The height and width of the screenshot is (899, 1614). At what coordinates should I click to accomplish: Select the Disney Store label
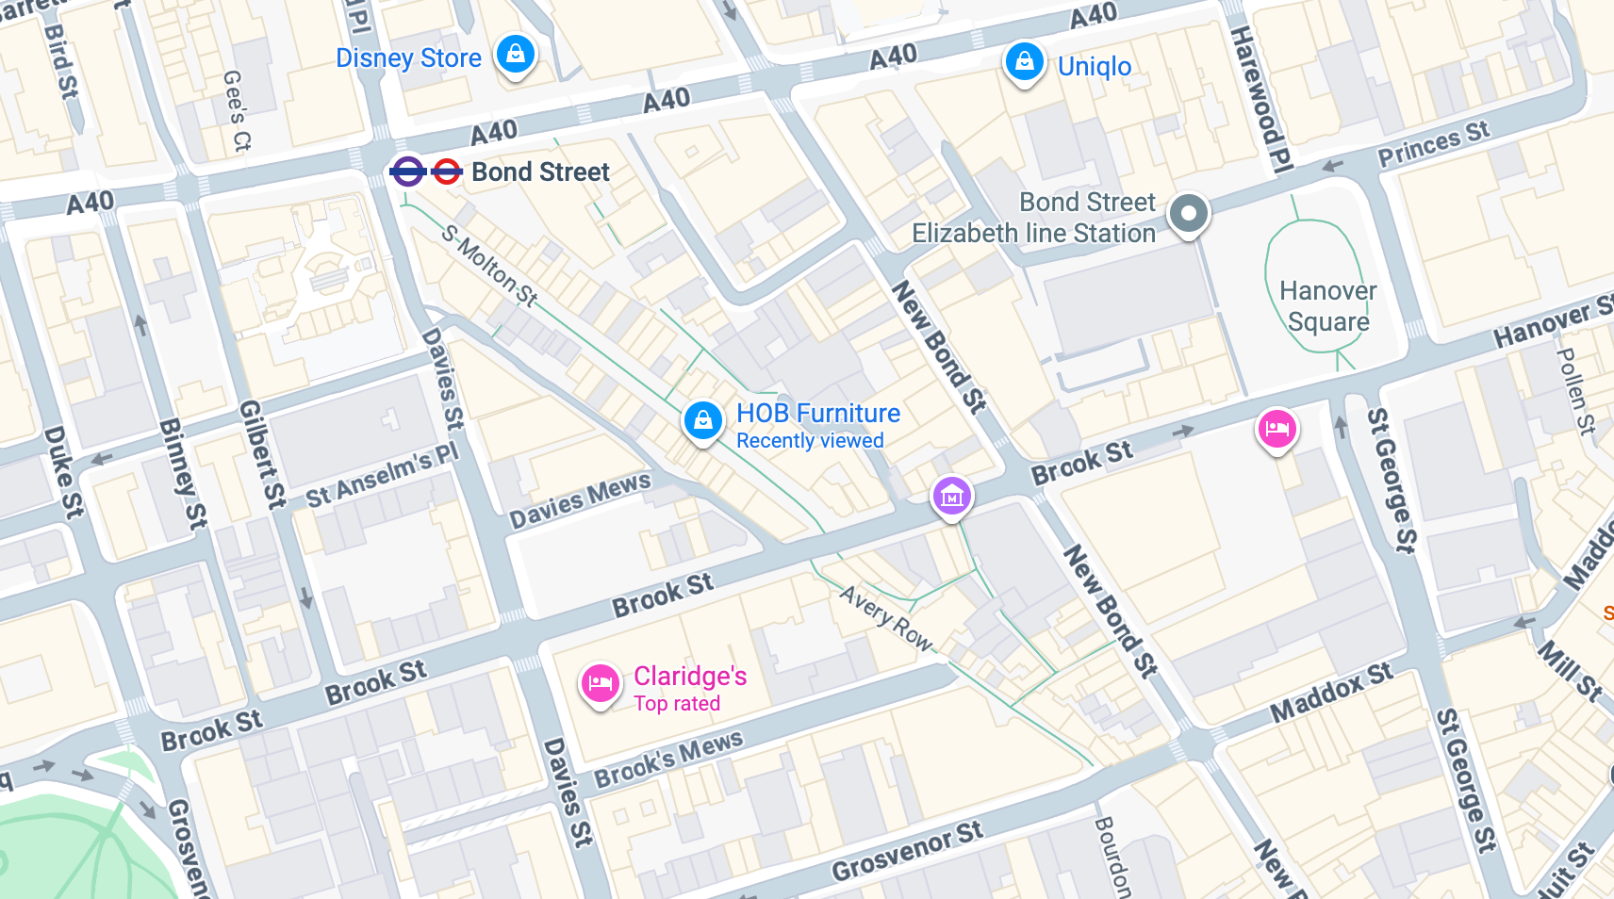pos(408,58)
